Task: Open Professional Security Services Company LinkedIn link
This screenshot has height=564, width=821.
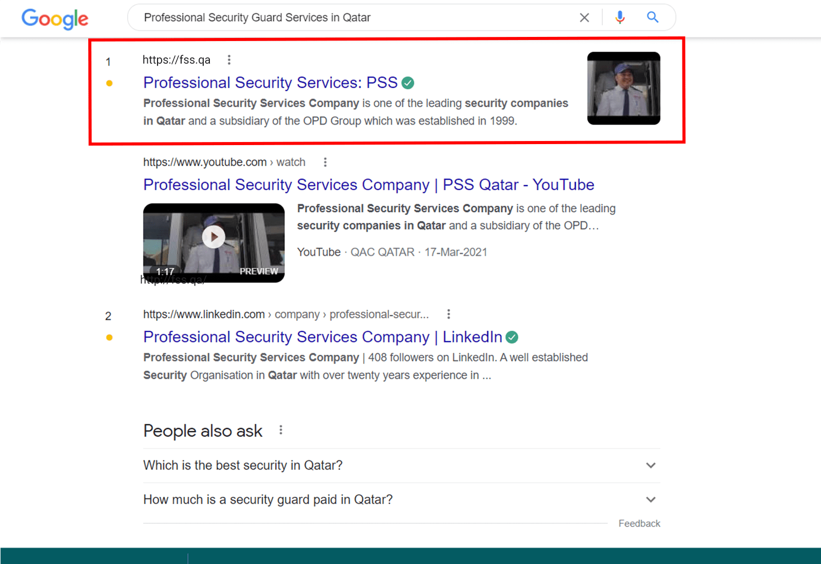Action: click(x=322, y=337)
